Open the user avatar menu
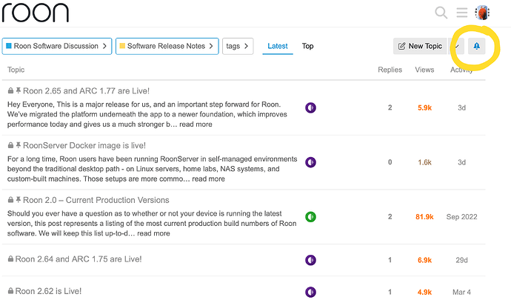The height and width of the screenshot is (300, 511). coord(482,13)
